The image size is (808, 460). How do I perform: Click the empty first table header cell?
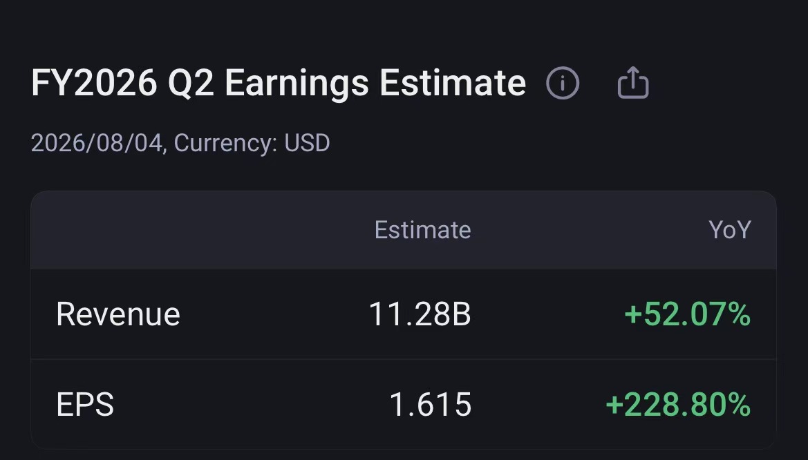tap(170, 230)
